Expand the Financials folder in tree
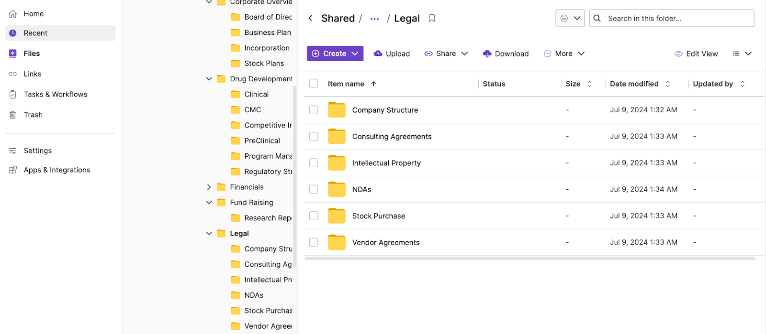 click(209, 187)
